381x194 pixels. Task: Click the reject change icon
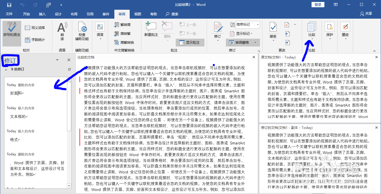click(x=287, y=25)
